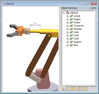Switch to the second bottom tab with link icon
Screen dimensions: 99x94
tap(69, 88)
